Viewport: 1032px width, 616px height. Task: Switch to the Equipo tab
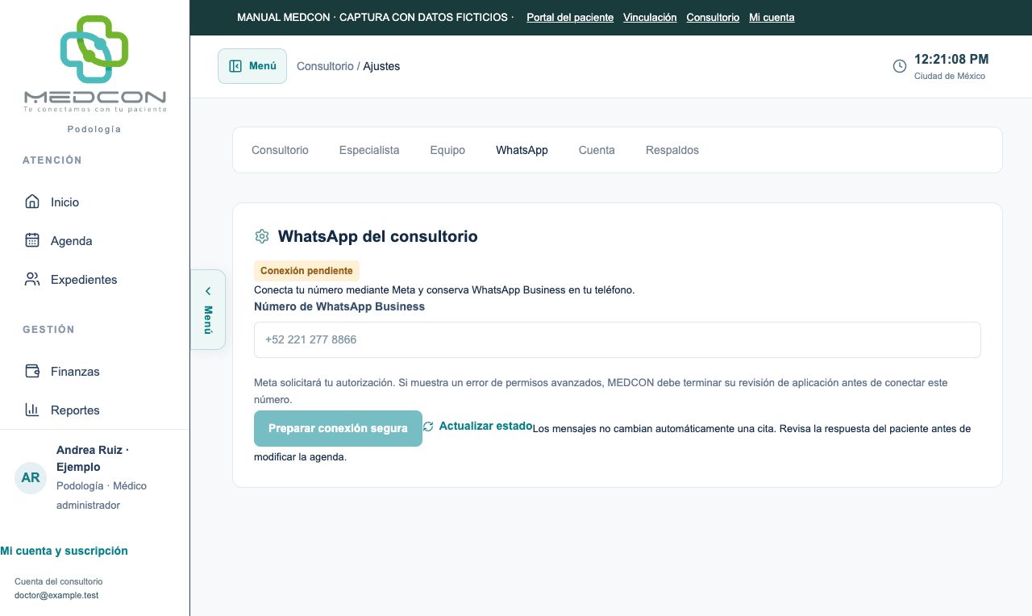coord(447,150)
